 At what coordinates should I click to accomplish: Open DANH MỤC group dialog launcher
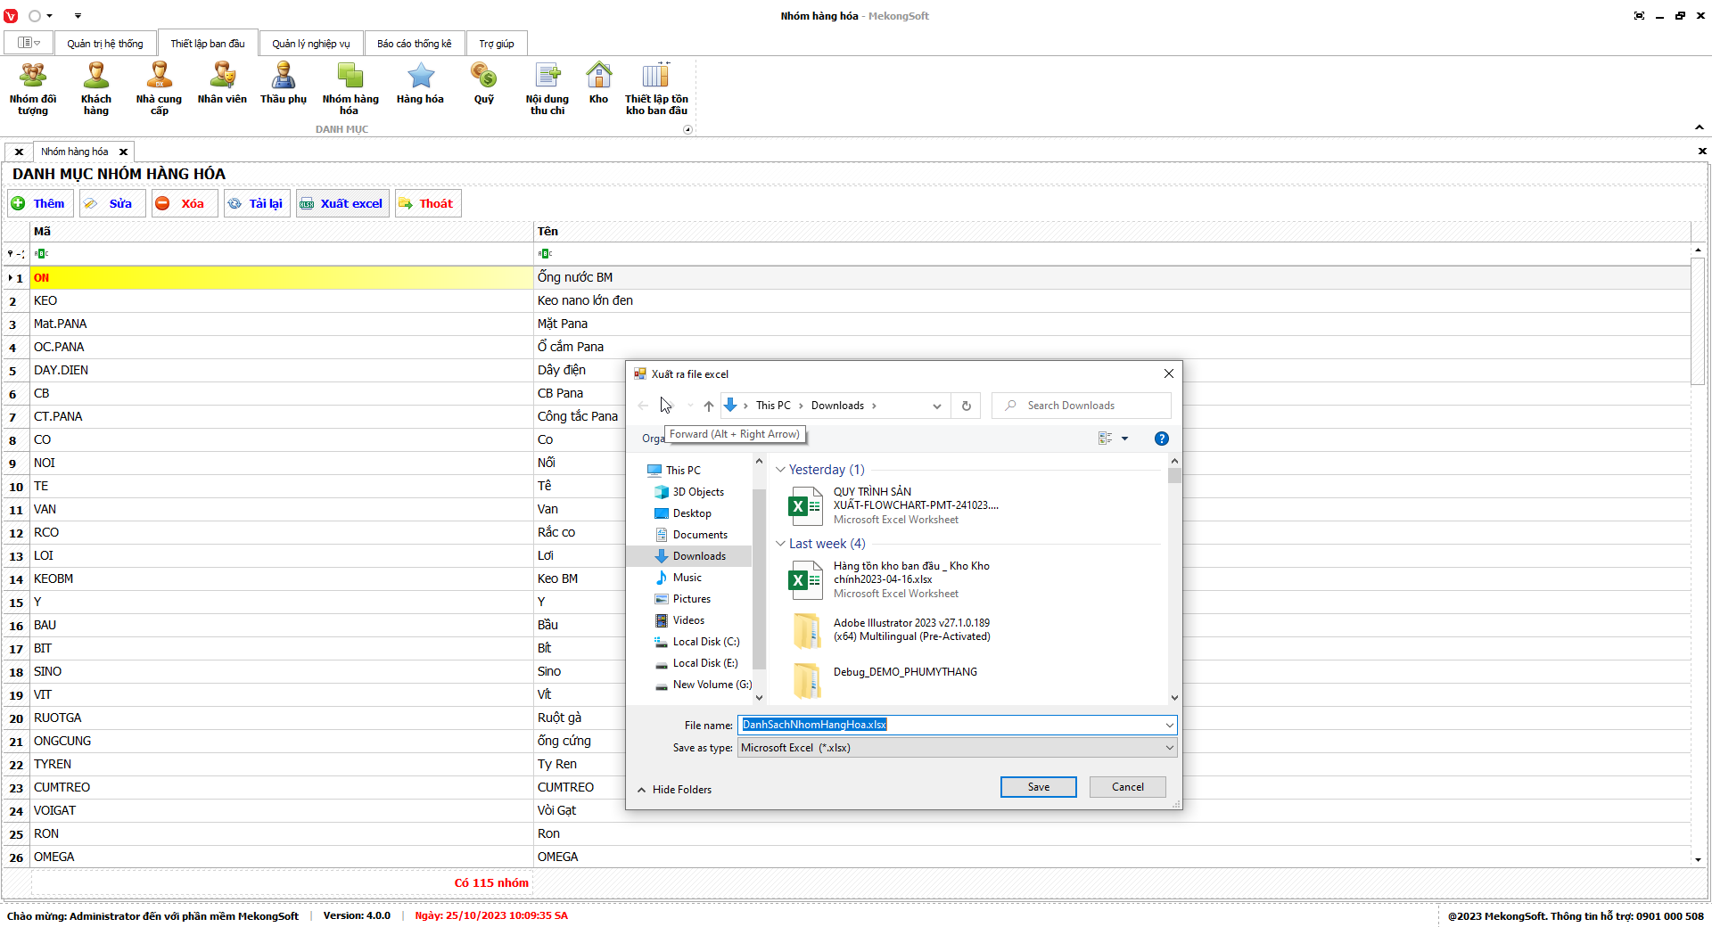pos(687,129)
